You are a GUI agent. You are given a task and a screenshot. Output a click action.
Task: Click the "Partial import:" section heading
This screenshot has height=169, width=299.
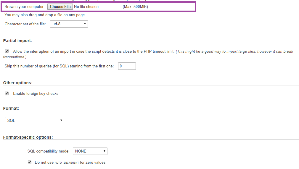17,41
